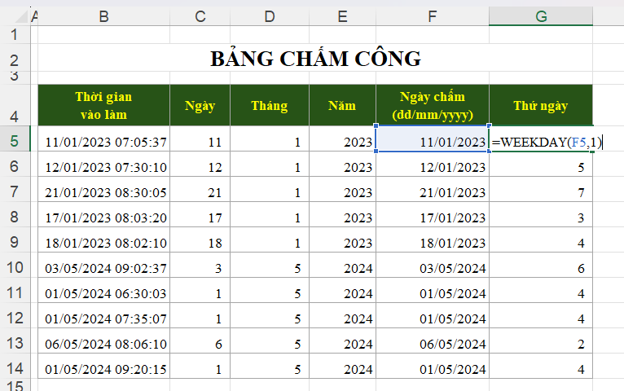Select row 5 header
Screen dimensions: 624x391
14,142
